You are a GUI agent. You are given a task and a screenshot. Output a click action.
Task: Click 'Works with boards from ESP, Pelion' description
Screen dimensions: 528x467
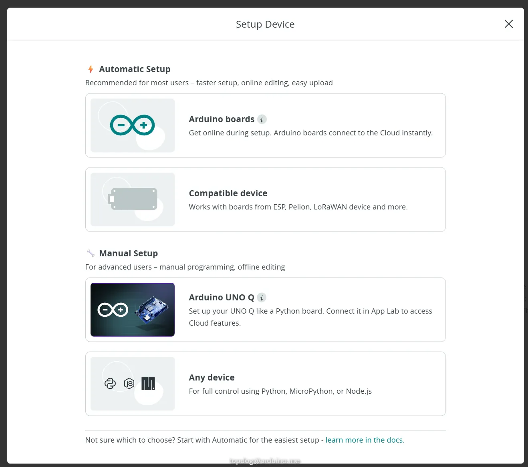[298, 207]
